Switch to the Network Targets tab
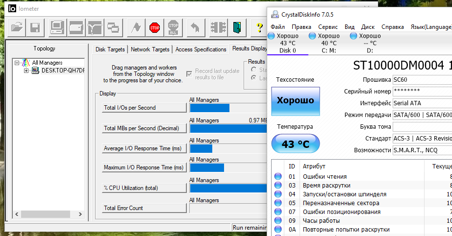Image resolution: width=452 pixels, height=236 pixels. [x=150, y=49]
